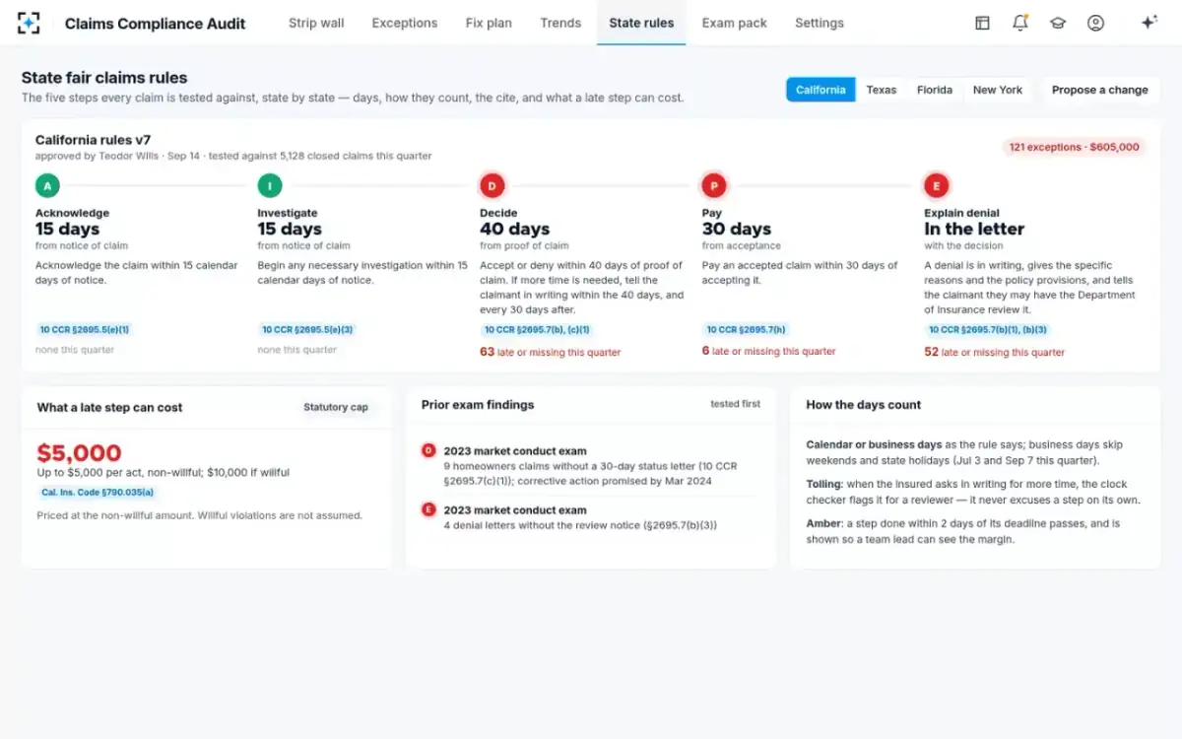
Task: Click 6 late or missing this quarter
Action: [x=769, y=352]
